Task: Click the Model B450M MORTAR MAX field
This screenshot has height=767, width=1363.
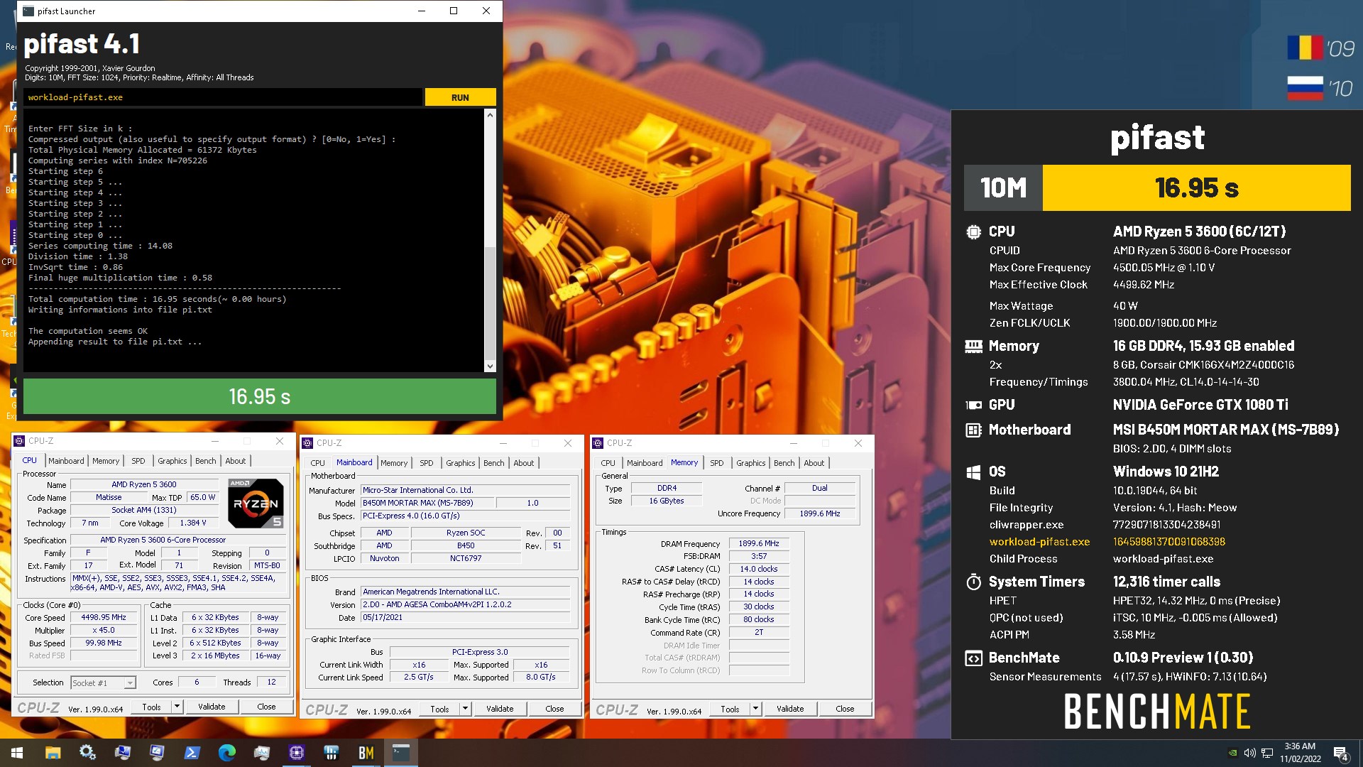Action: coord(427,503)
